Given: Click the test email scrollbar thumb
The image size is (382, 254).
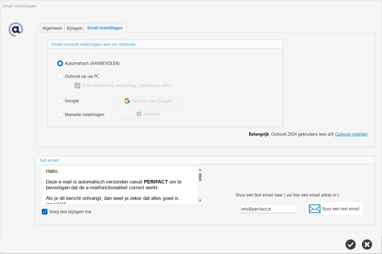Looking at the screenshot, I should pos(200,177).
